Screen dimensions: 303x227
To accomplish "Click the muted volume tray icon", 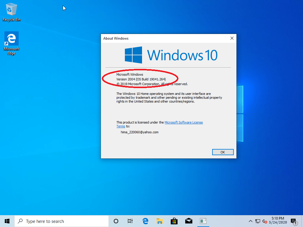I will [x=265, y=221].
